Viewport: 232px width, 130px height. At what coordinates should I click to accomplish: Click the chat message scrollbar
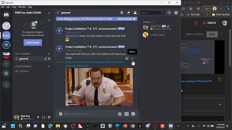point(138,99)
